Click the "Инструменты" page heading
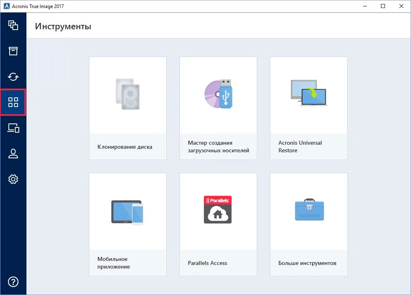 click(63, 26)
